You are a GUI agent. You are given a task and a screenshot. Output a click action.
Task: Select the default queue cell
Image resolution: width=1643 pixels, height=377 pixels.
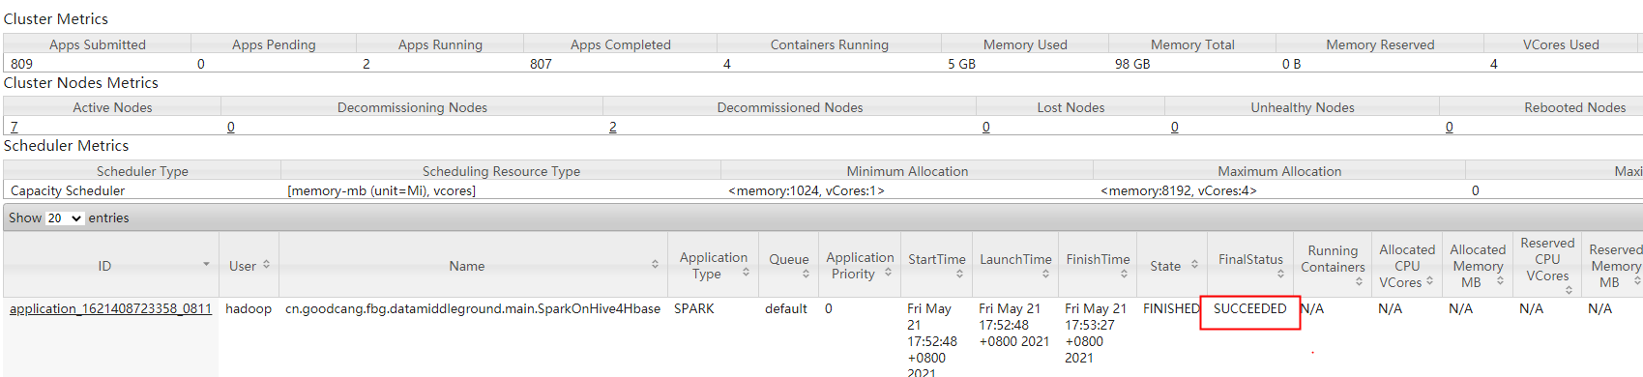(x=786, y=308)
